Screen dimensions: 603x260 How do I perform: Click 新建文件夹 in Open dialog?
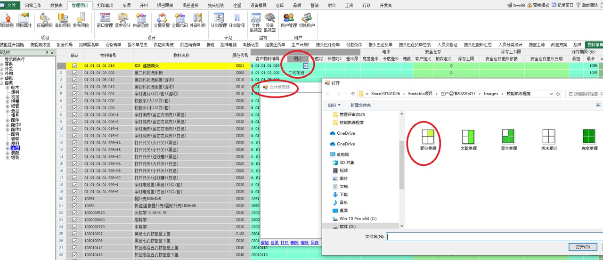[360, 105]
